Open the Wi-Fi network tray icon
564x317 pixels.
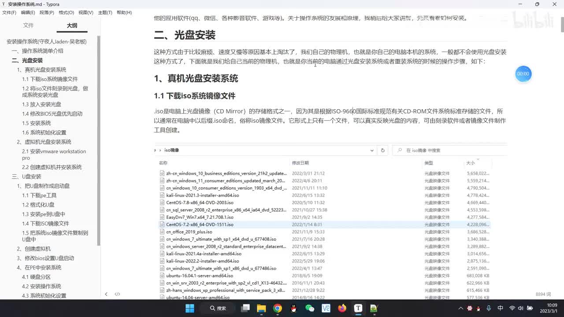pyautogui.click(x=512, y=308)
